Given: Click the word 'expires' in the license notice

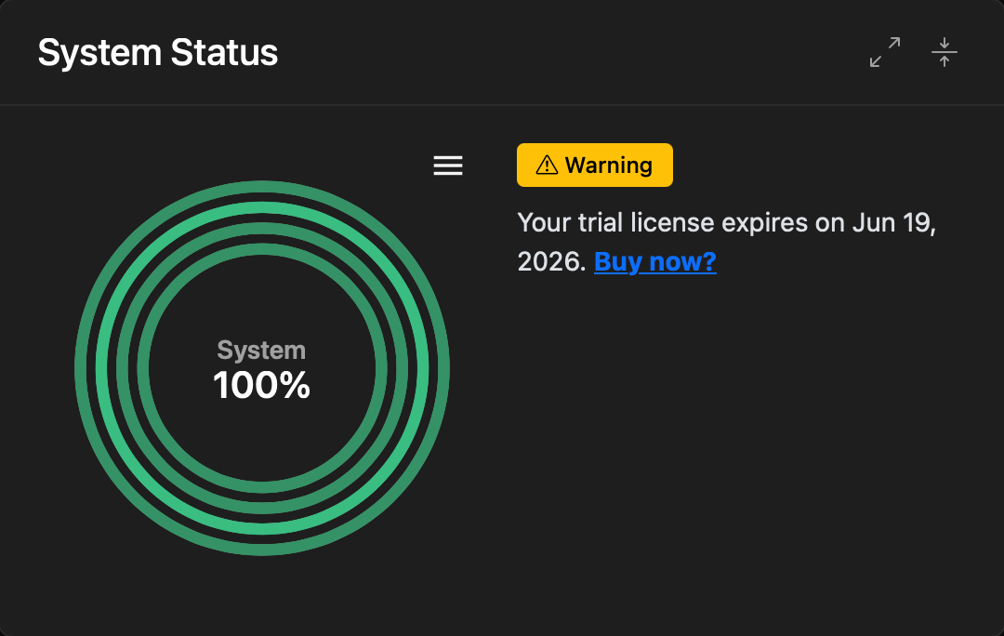Looking at the screenshot, I should coord(764,224).
